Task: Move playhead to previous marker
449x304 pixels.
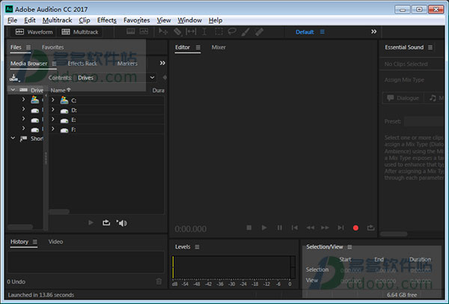Action: pos(295,228)
